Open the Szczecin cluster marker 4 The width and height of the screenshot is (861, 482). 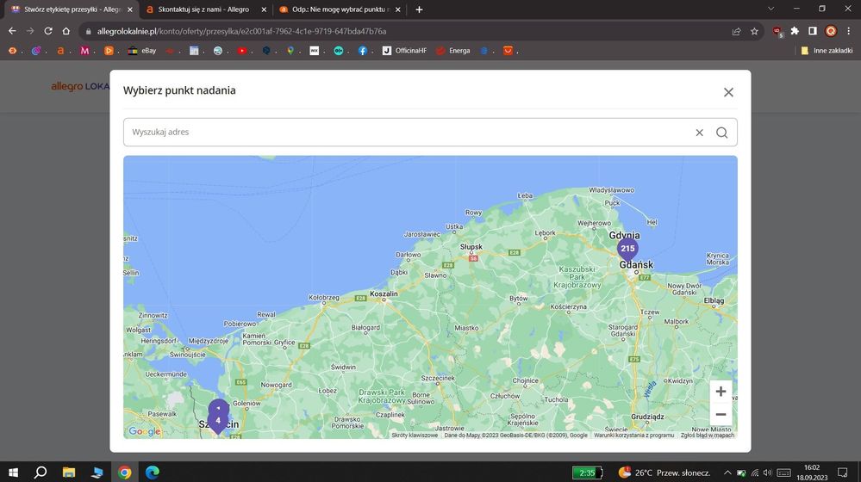pos(218,421)
